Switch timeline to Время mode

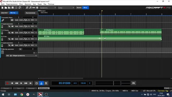tap(79, 8)
